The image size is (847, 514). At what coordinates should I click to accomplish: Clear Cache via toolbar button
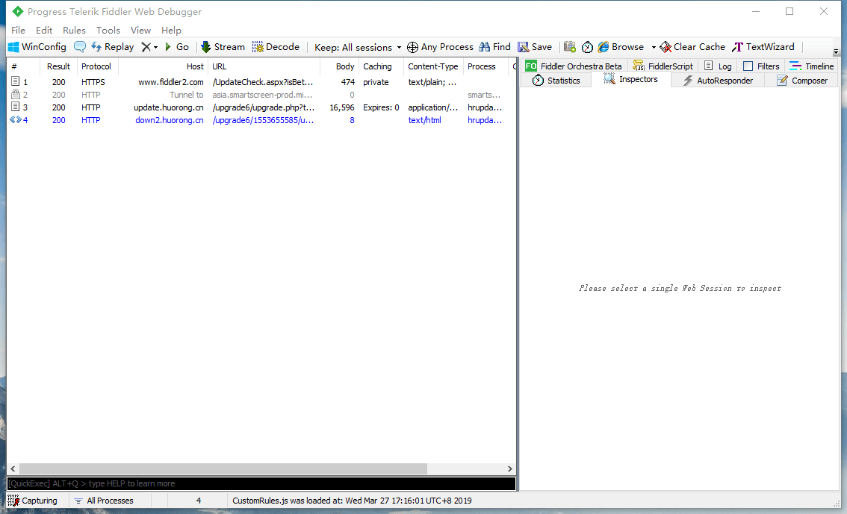point(692,47)
